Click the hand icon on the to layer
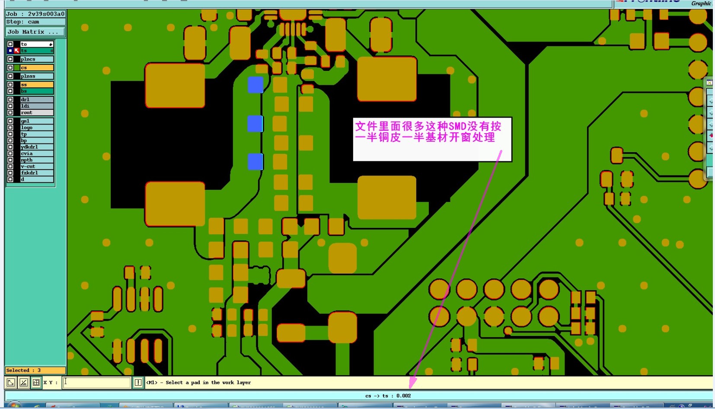 tap(51, 44)
